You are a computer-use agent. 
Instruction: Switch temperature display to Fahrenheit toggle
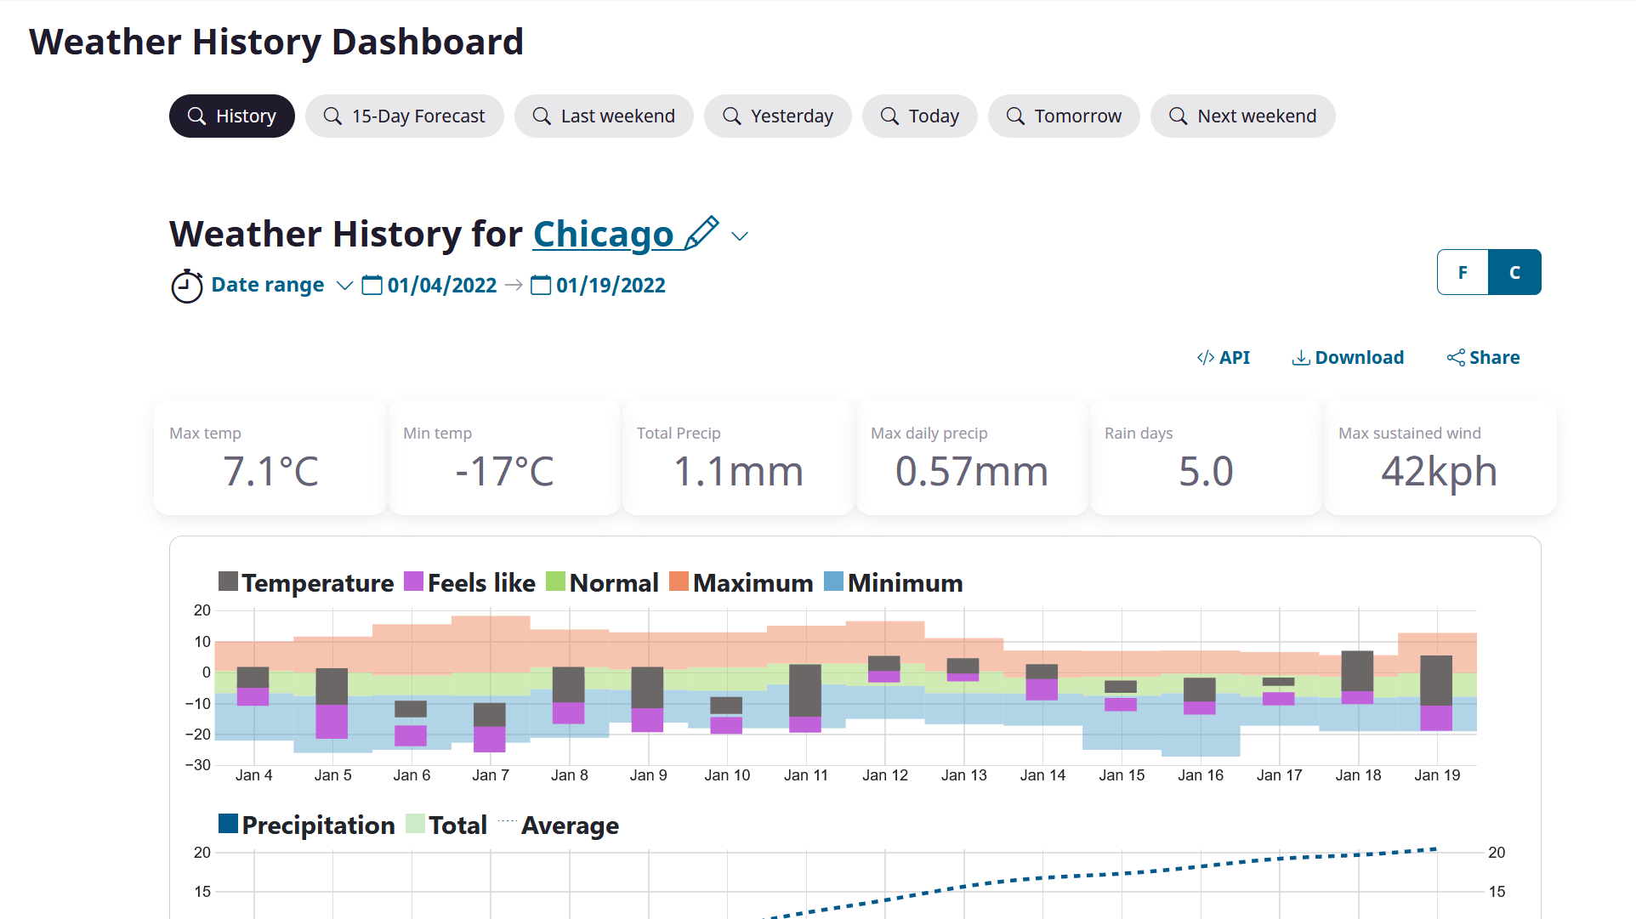[1461, 273]
